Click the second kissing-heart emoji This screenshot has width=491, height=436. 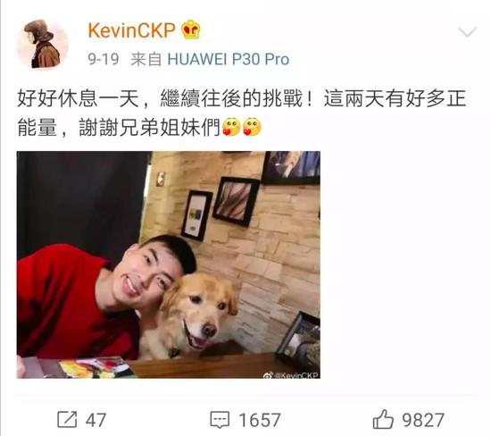(252, 127)
